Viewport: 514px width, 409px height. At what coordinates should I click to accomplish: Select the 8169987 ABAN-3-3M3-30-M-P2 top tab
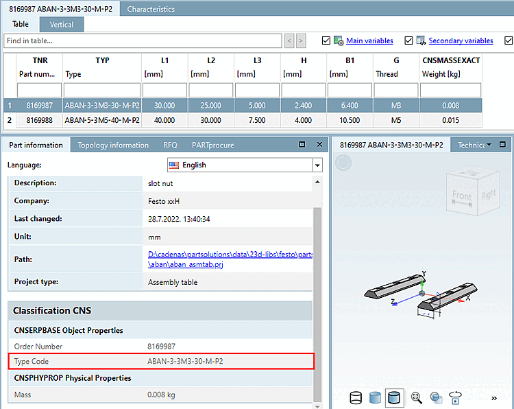[60, 9]
